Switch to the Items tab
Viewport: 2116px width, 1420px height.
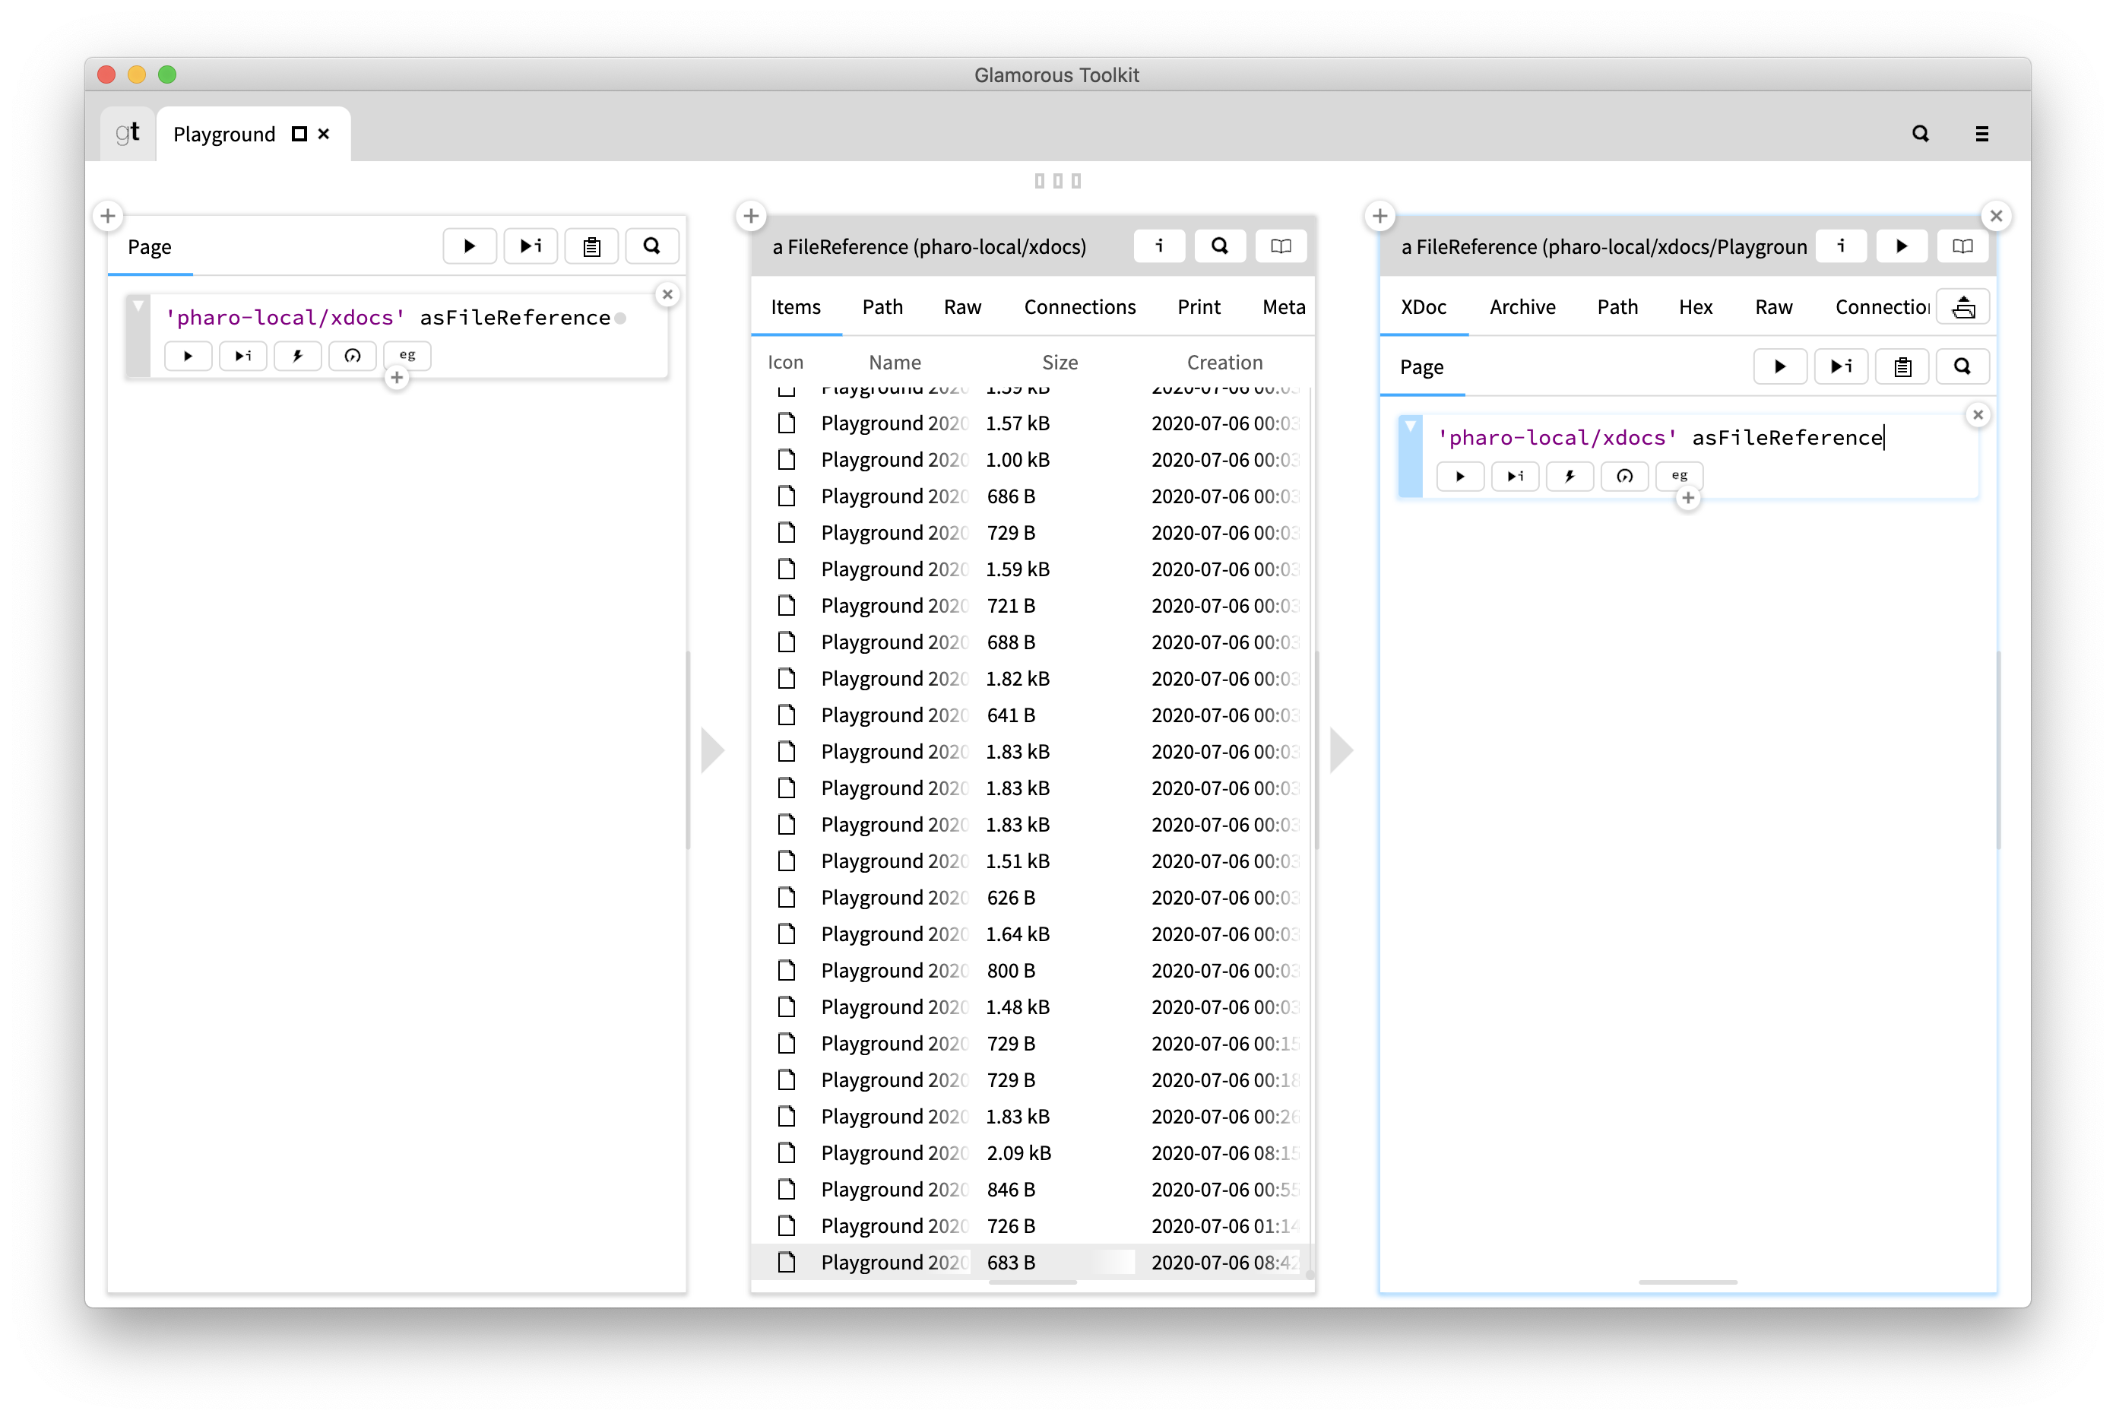pyautogui.click(x=796, y=308)
